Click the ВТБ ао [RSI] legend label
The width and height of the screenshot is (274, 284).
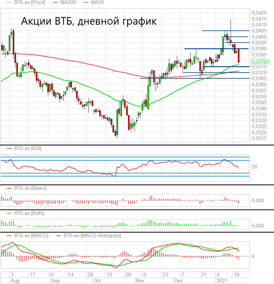pyautogui.click(x=28, y=148)
